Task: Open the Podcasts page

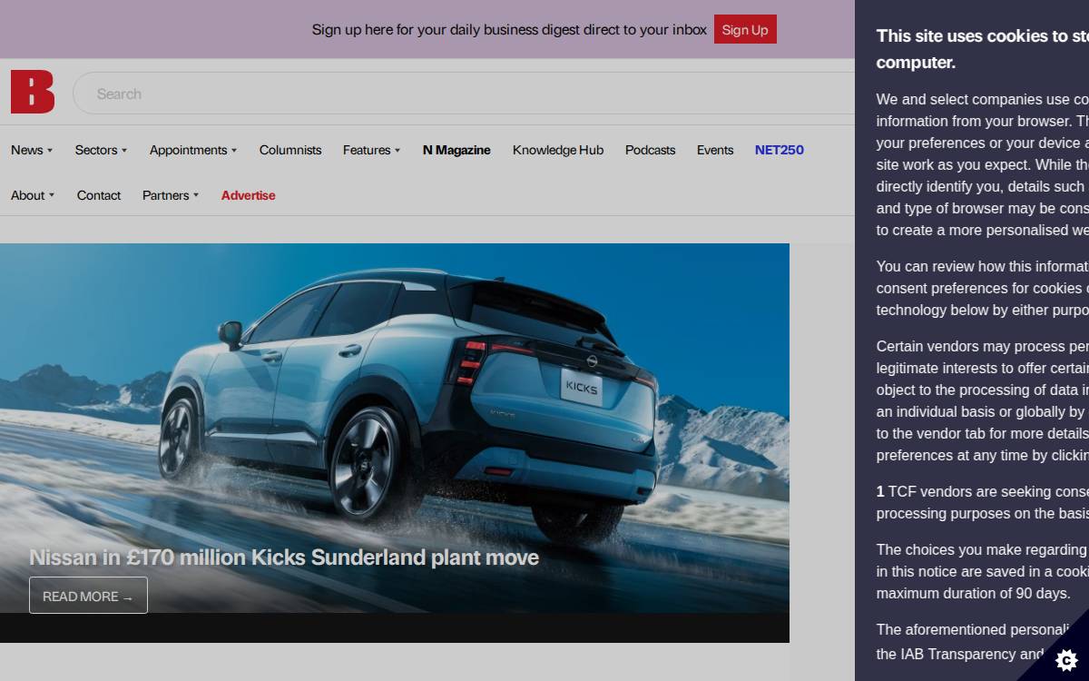Action: tap(650, 150)
